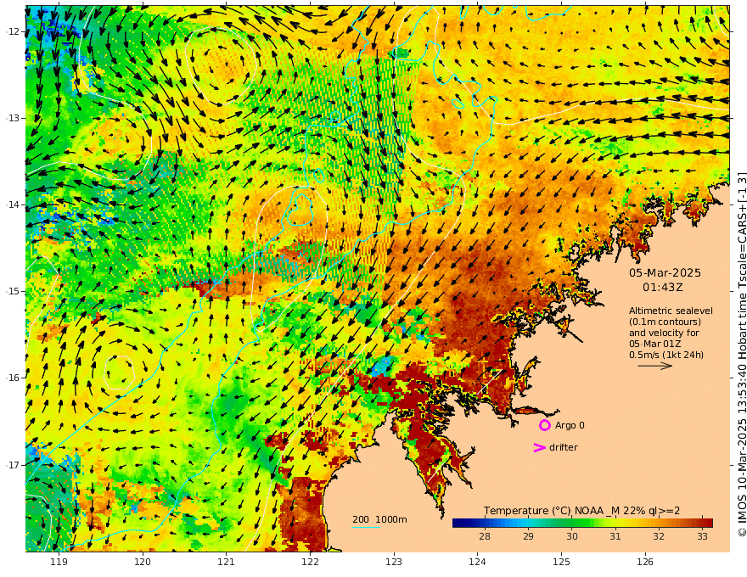Click the '(0.1m contours)' caption line
Screen dimensions: 747x577
pos(665,322)
